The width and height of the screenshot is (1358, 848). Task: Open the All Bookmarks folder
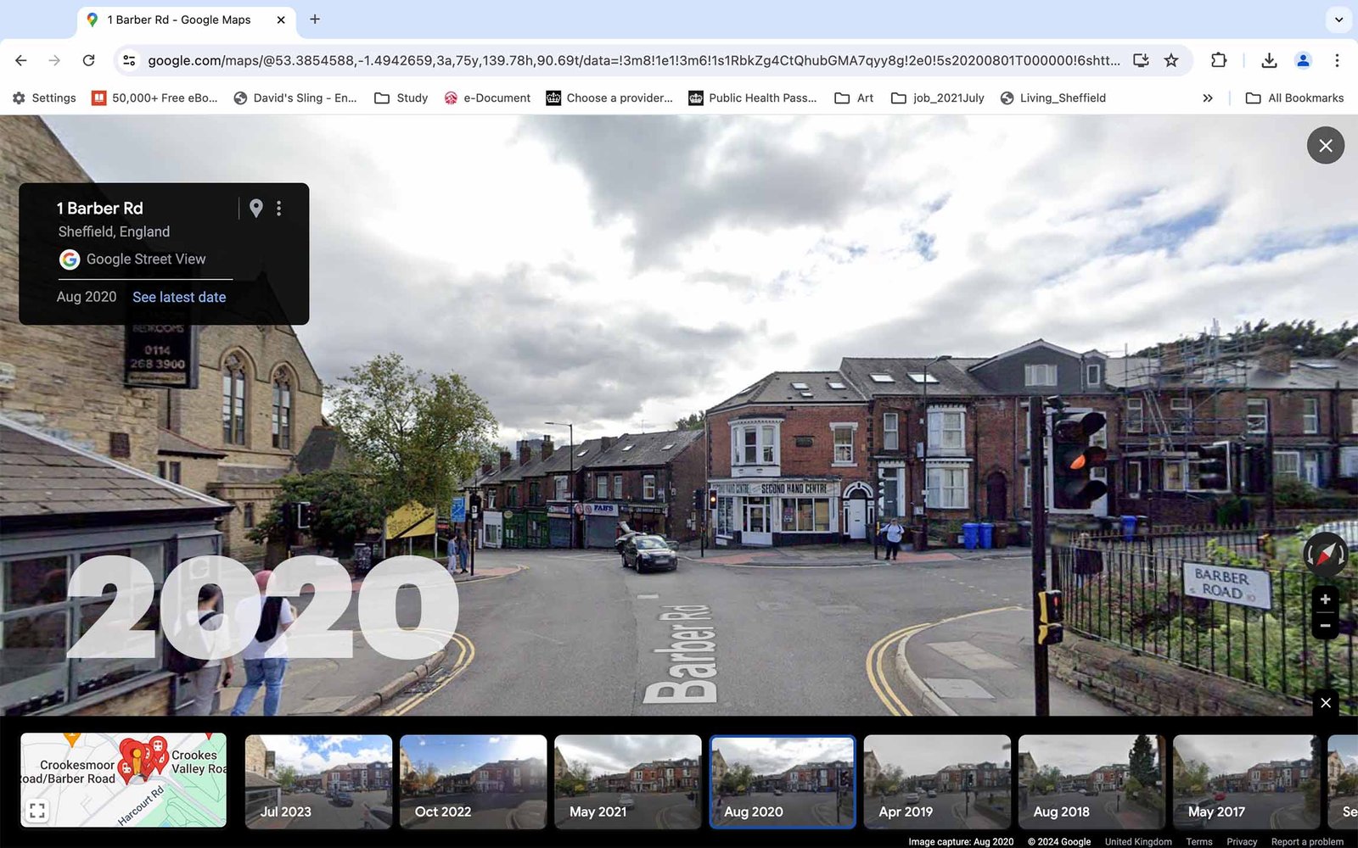(x=1295, y=98)
